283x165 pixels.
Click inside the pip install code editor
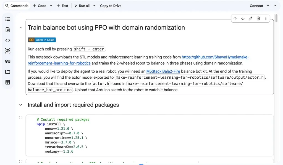(x=150, y=135)
